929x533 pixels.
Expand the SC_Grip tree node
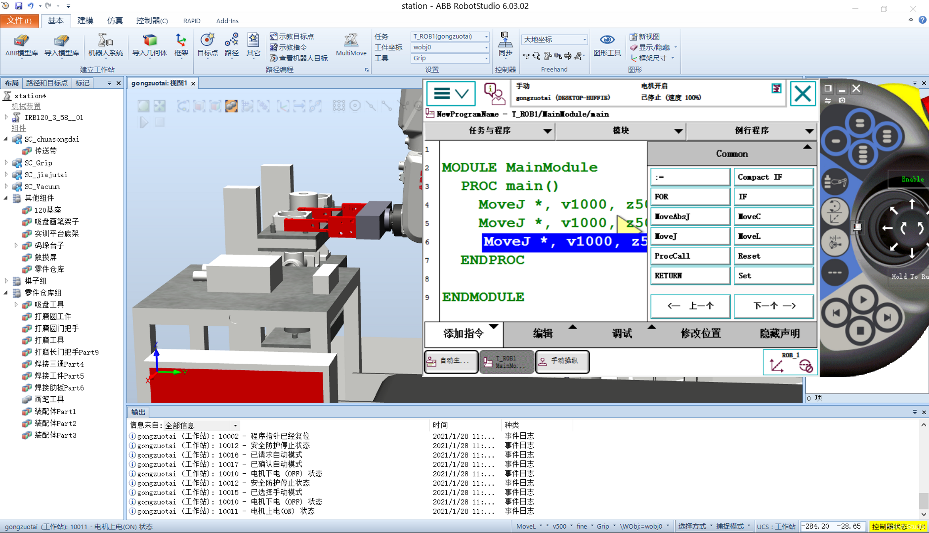[6, 163]
